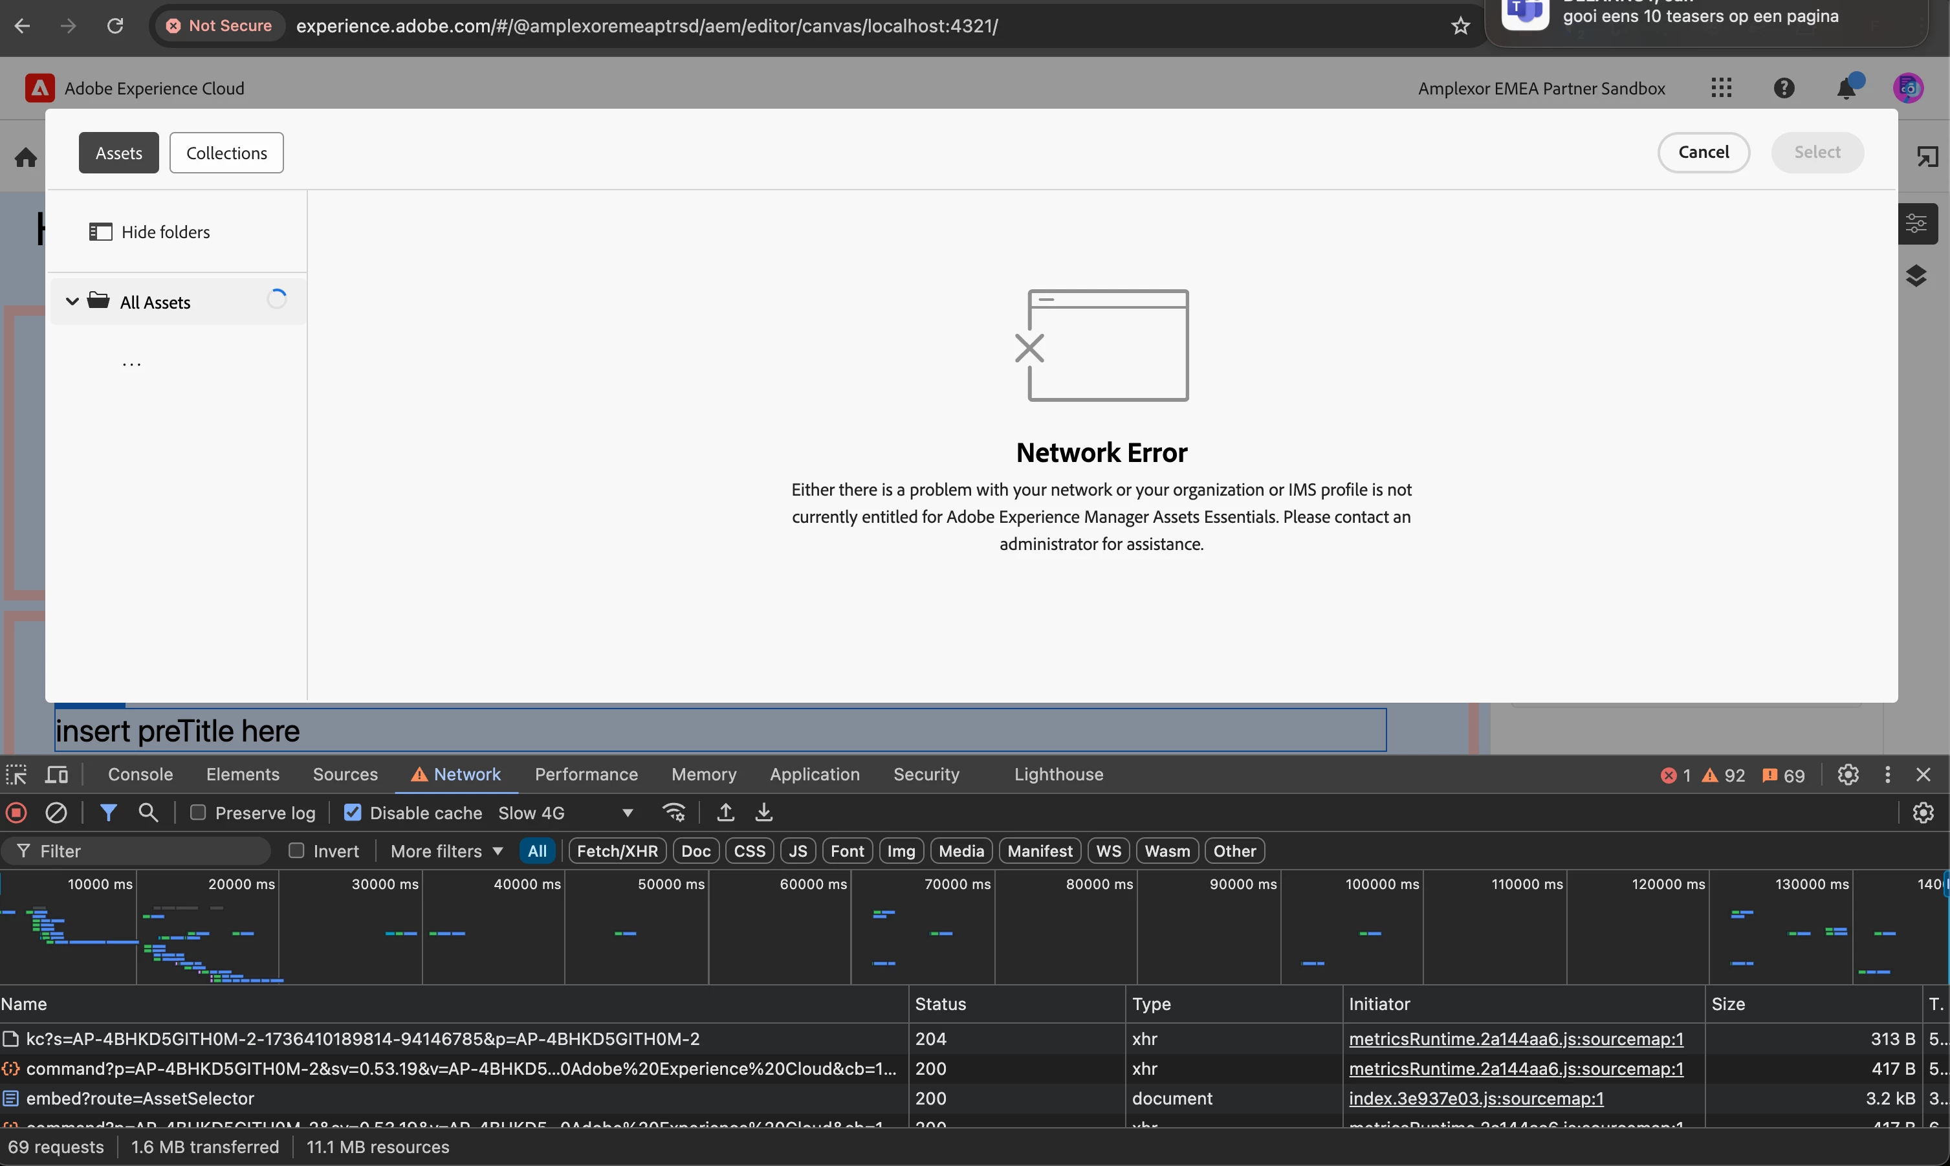The image size is (1950, 1166).
Task: Click the import HAR file upload icon
Action: point(725,813)
